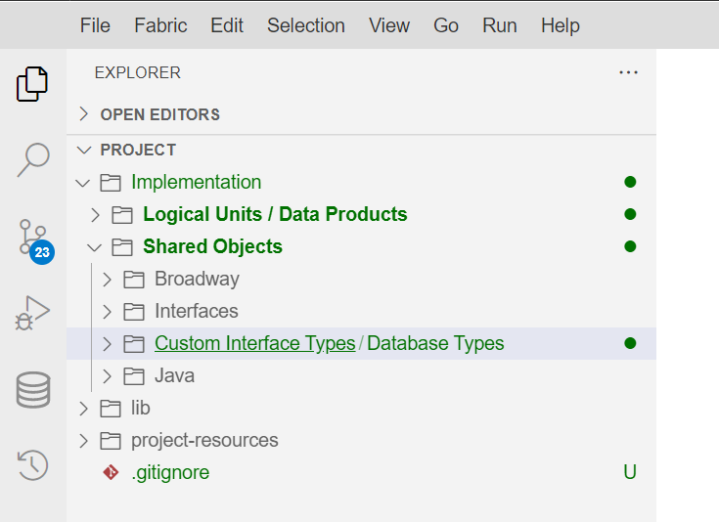Open the history clock icon view
The width and height of the screenshot is (719, 522).
coord(32,465)
